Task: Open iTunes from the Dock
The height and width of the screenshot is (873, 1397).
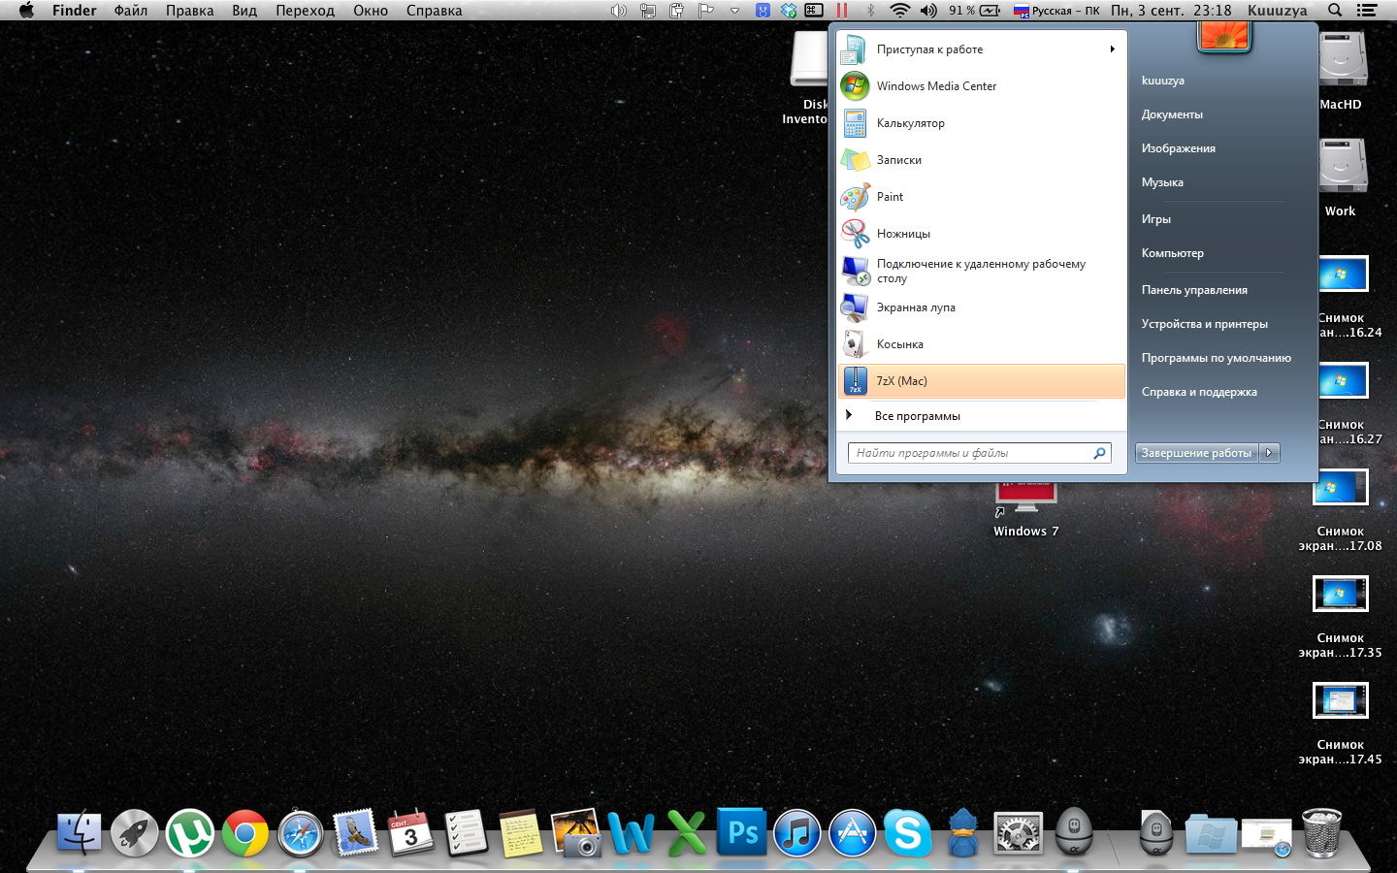Action: pyautogui.click(x=797, y=833)
